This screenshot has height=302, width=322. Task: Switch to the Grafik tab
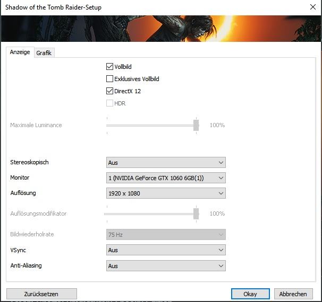point(44,53)
